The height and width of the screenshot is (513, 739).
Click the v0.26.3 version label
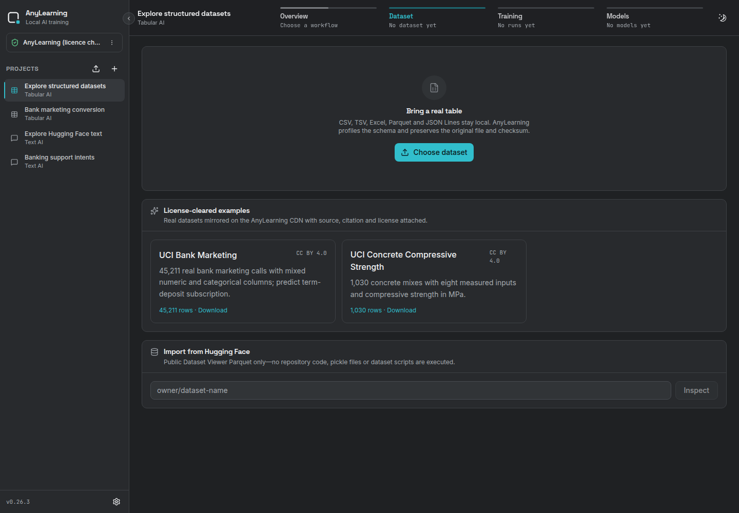tap(18, 502)
